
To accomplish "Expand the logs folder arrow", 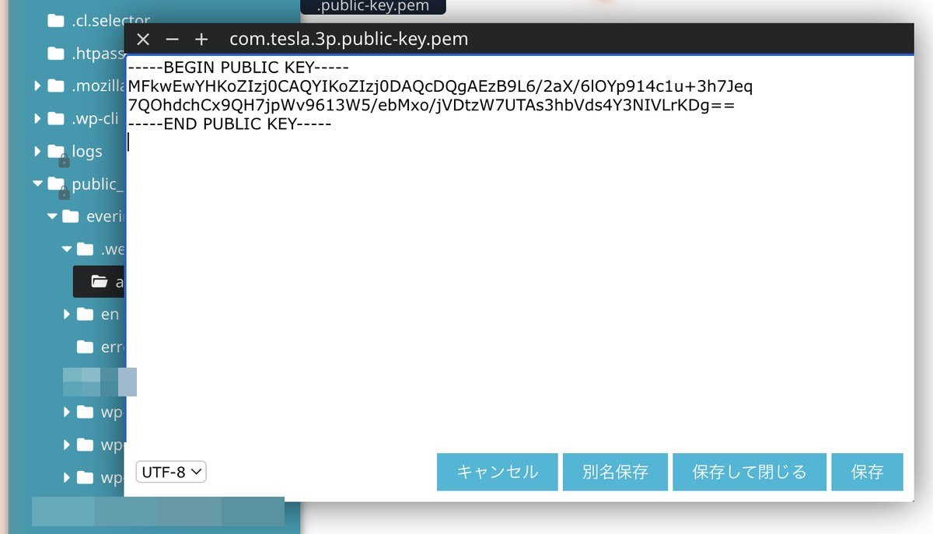I will click(x=37, y=152).
